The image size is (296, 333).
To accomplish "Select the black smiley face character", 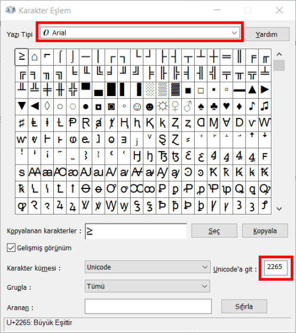I will [150, 107].
